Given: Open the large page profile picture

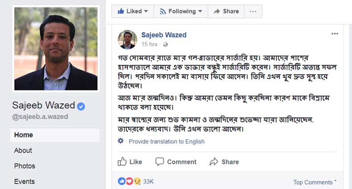Looking at the screenshot, I should pyautogui.click(x=56, y=49).
